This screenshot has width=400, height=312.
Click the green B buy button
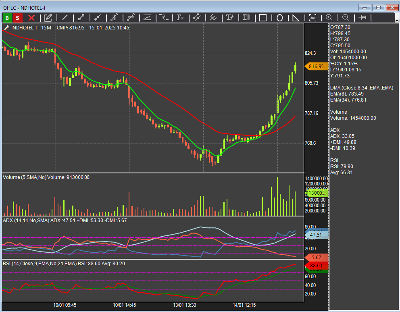pos(7,18)
